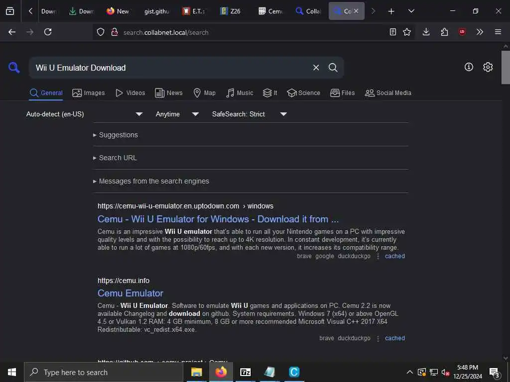Open cached copy of uptodown result

pyautogui.click(x=395, y=256)
